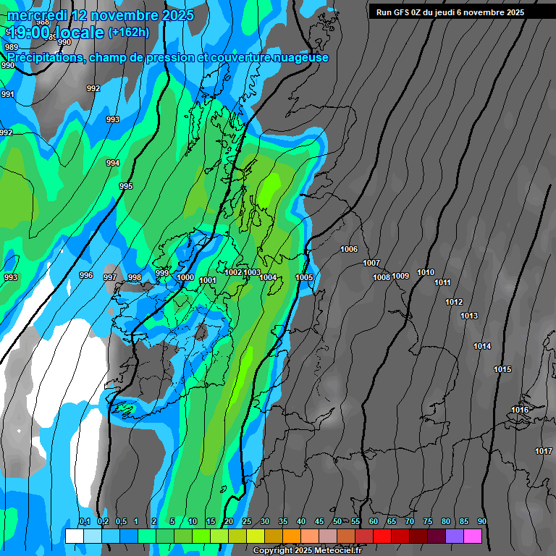Image resolution: width=556 pixels, height=556 pixels.
Task: Click the Copyright 2025 Meteociel.fr text
Action: 307,550
